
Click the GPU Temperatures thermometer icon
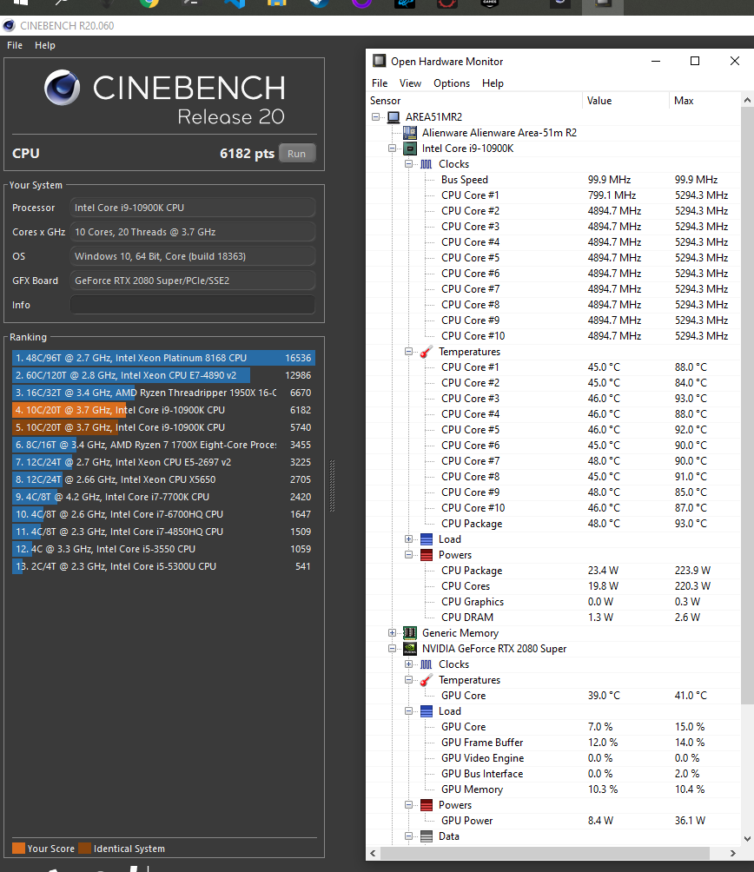point(427,679)
